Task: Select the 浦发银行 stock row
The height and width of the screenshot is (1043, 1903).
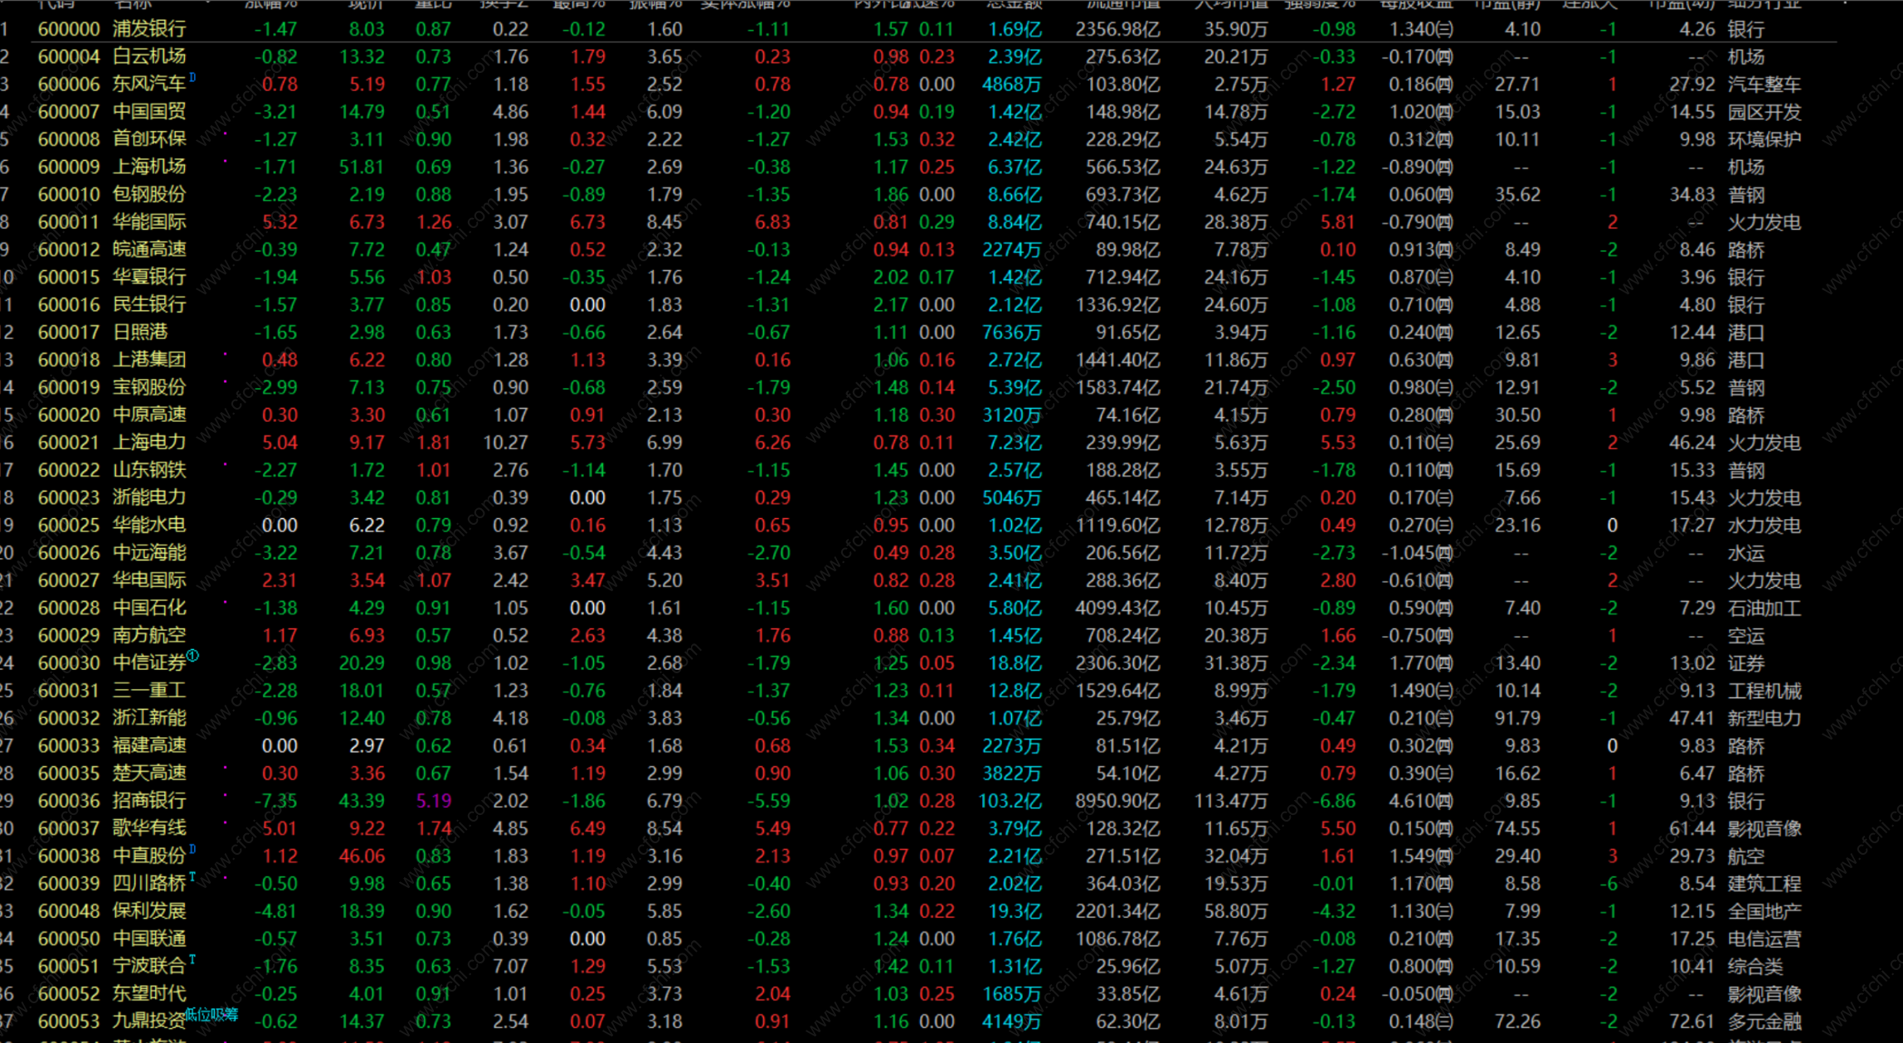Action: (148, 29)
